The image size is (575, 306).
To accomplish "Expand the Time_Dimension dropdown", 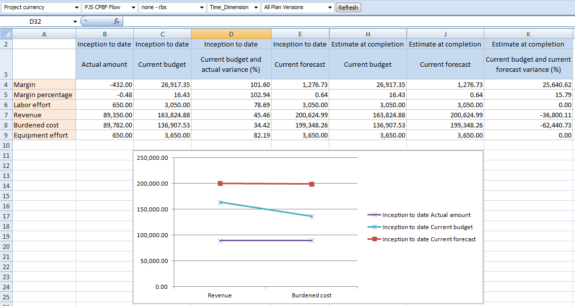I will tap(255, 8).
